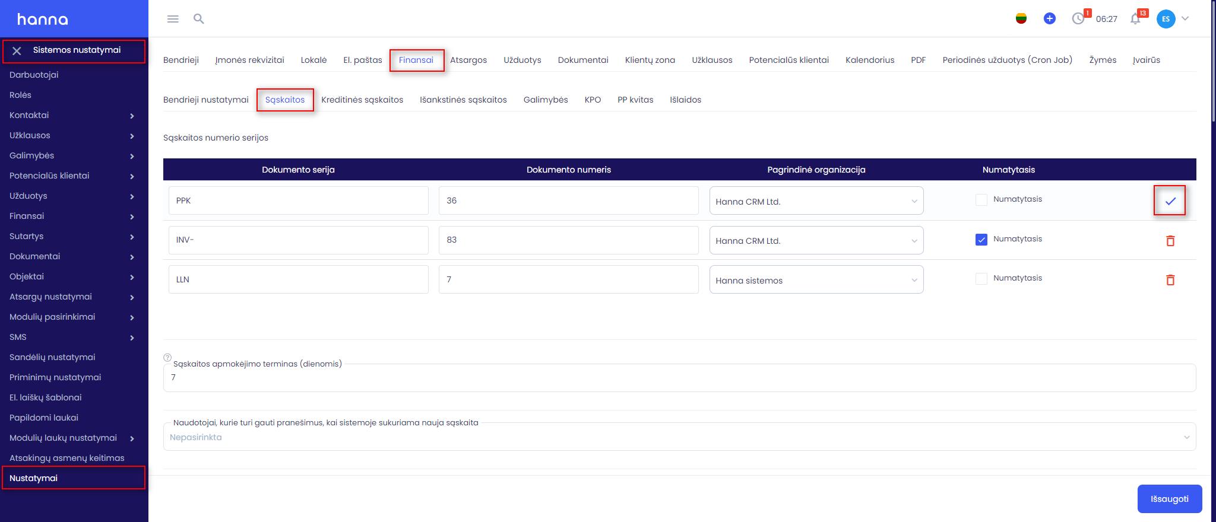Open the Hanna sistemos organization dropdown
1216x522 pixels.
click(x=816, y=279)
